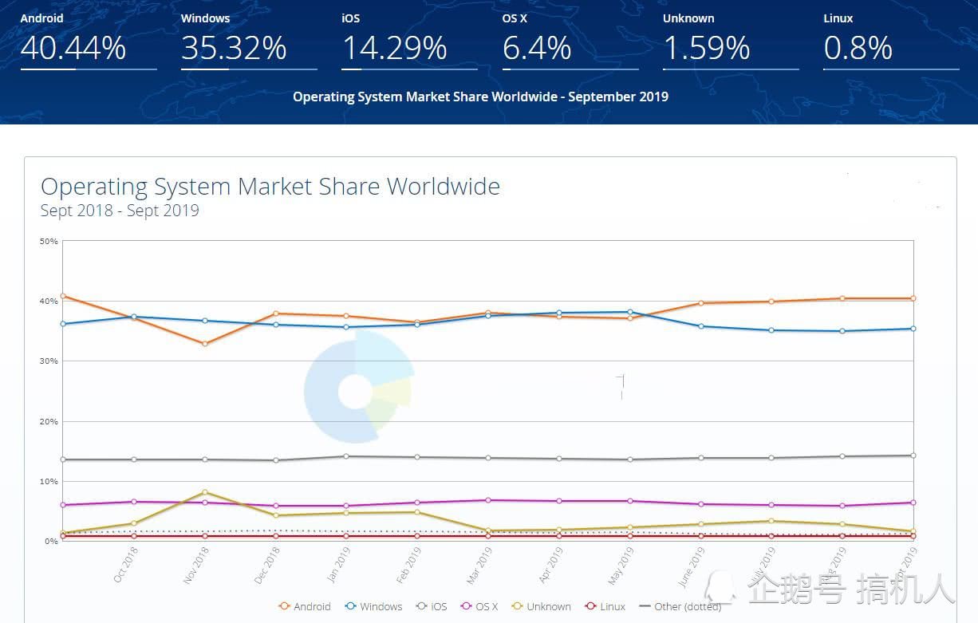Image resolution: width=978 pixels, height=623 pixels.
Task: Click the large chart title heading
Action: coord(270,187)
